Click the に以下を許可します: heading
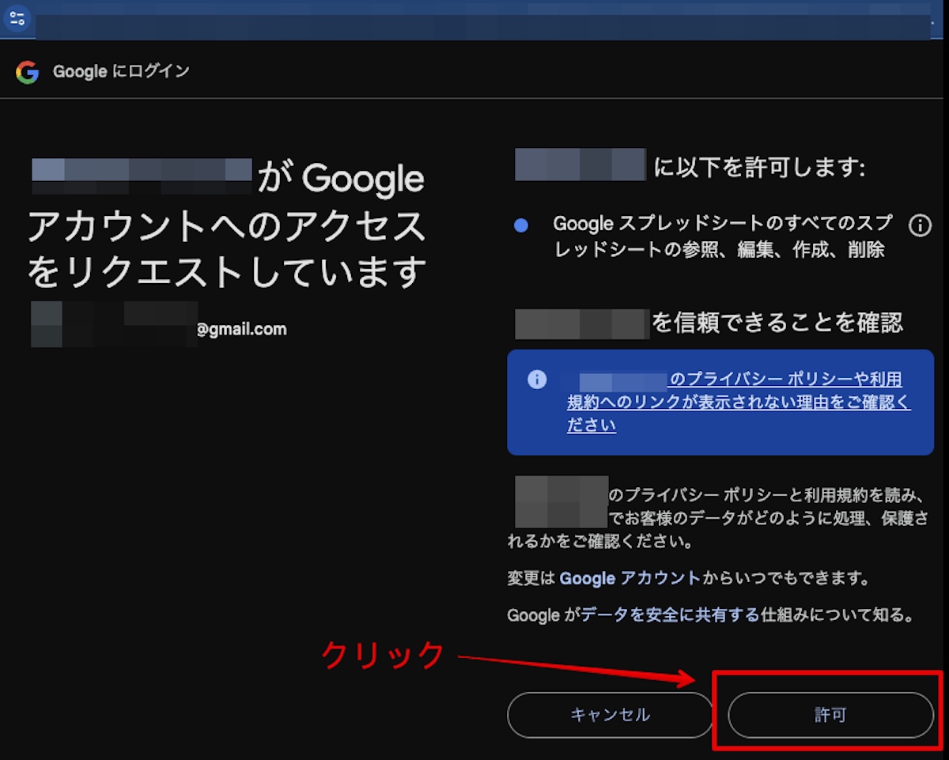 pyautogui.click(x=758, y=167)
